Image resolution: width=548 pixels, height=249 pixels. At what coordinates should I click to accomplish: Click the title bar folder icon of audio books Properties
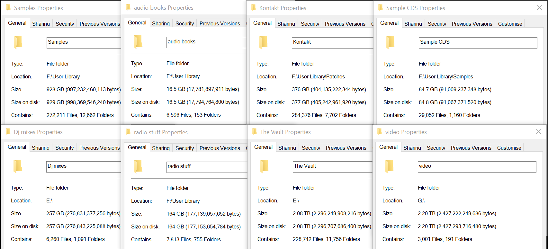point(128,7)
